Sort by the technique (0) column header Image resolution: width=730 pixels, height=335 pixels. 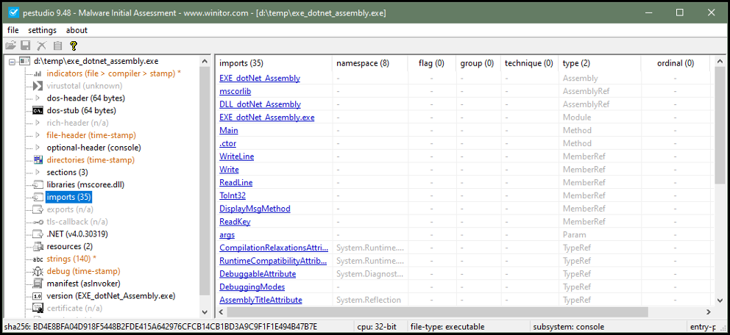click(529, 64)
